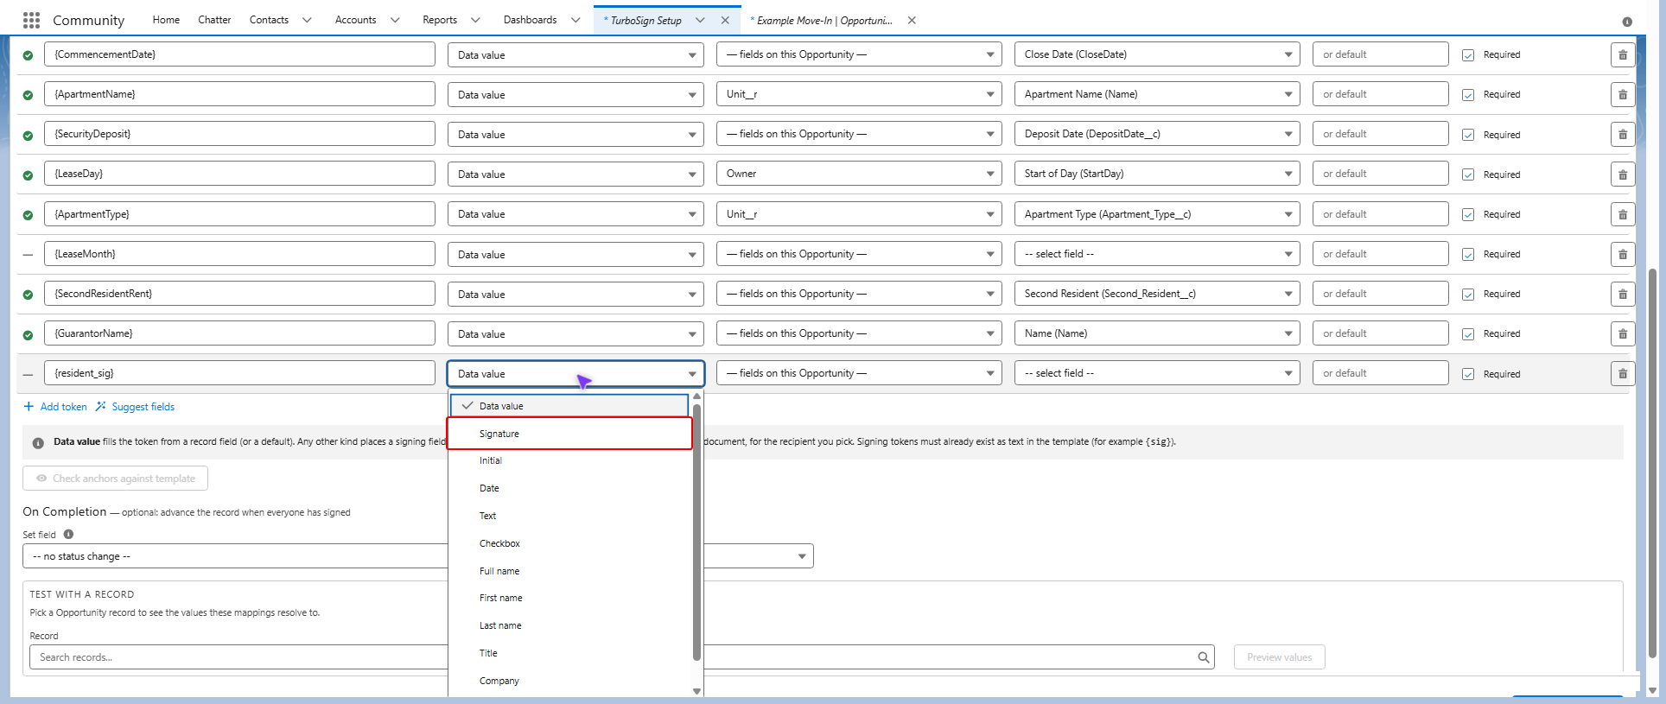
Task: Delete the {ApartmentType} token row
Action: point(1622,214)
